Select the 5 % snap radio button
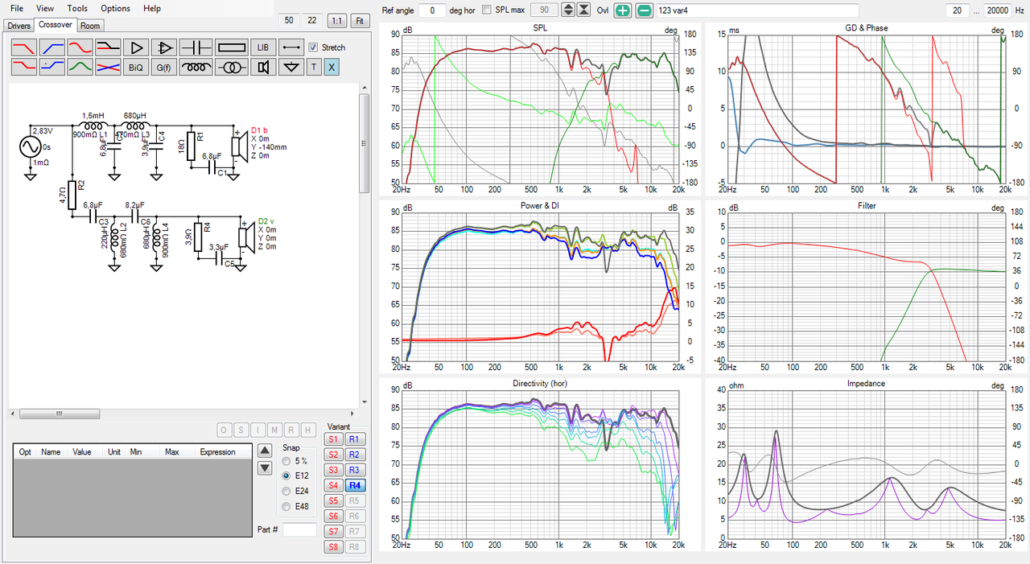The image size is (1030, 564). (287, 461)
